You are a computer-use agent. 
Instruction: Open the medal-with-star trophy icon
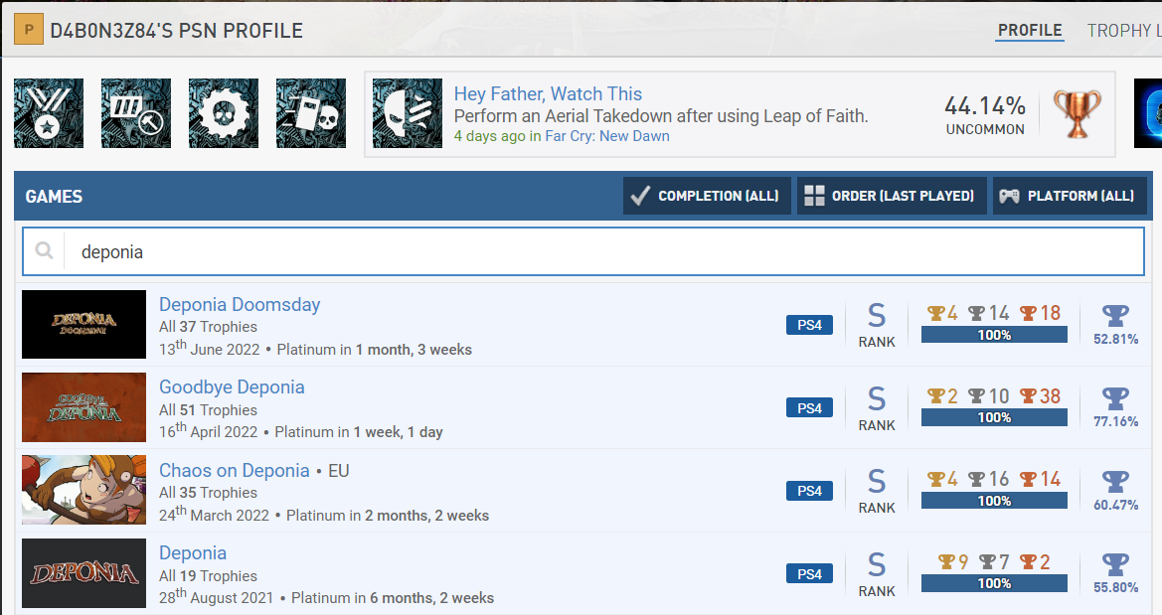click(49, 113)
